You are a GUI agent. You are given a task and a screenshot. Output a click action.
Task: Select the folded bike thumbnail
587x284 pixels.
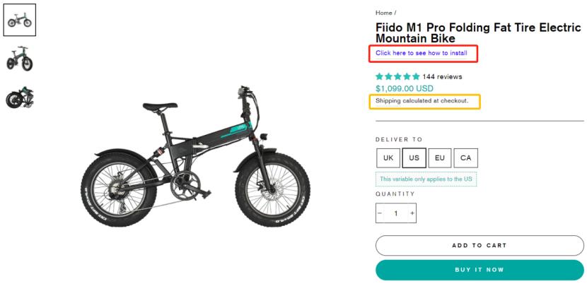pos(20,98)
